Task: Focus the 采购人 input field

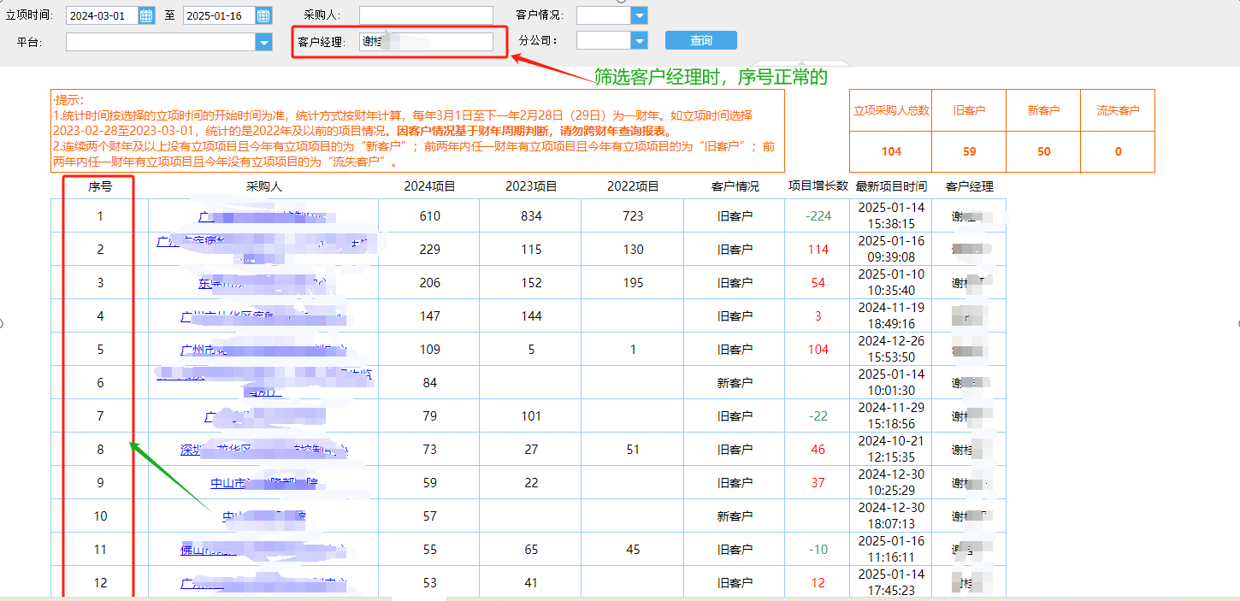Action: click(x=426, y=15)
